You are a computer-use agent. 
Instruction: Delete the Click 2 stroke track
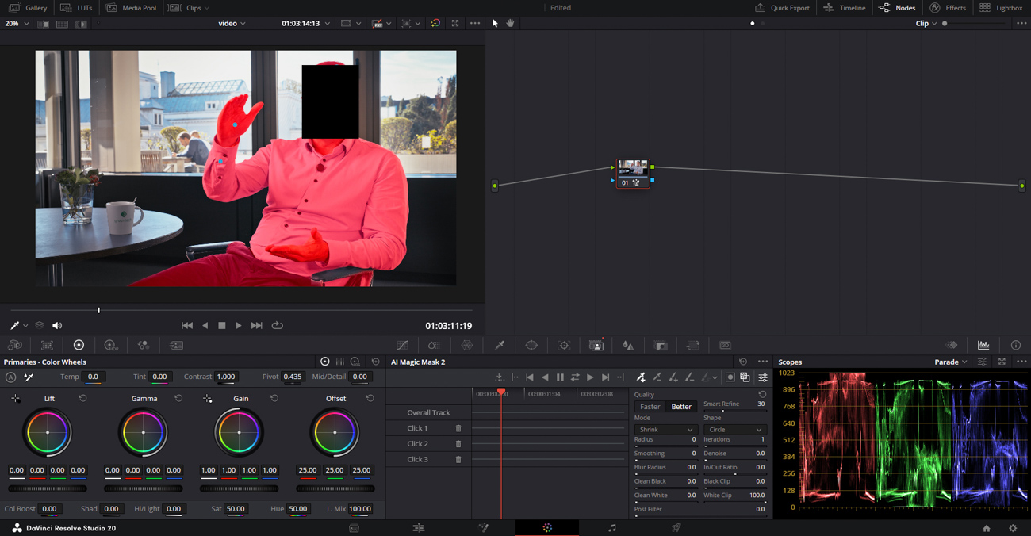[458, 444]
